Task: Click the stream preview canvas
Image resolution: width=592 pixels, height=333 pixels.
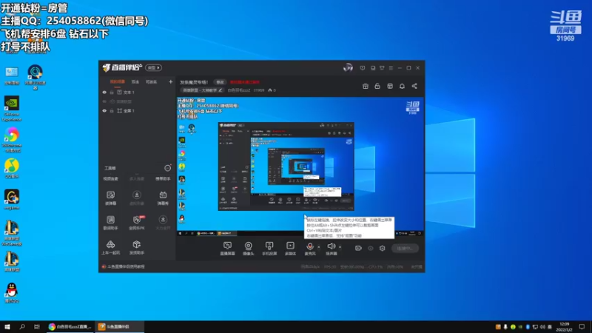Action: tap(300, 167)
